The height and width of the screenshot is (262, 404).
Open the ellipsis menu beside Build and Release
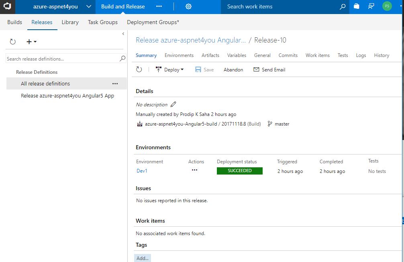(x=159, y=6)
